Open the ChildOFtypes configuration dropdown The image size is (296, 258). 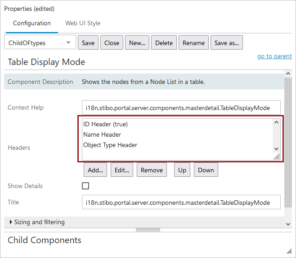pos(40,43)
